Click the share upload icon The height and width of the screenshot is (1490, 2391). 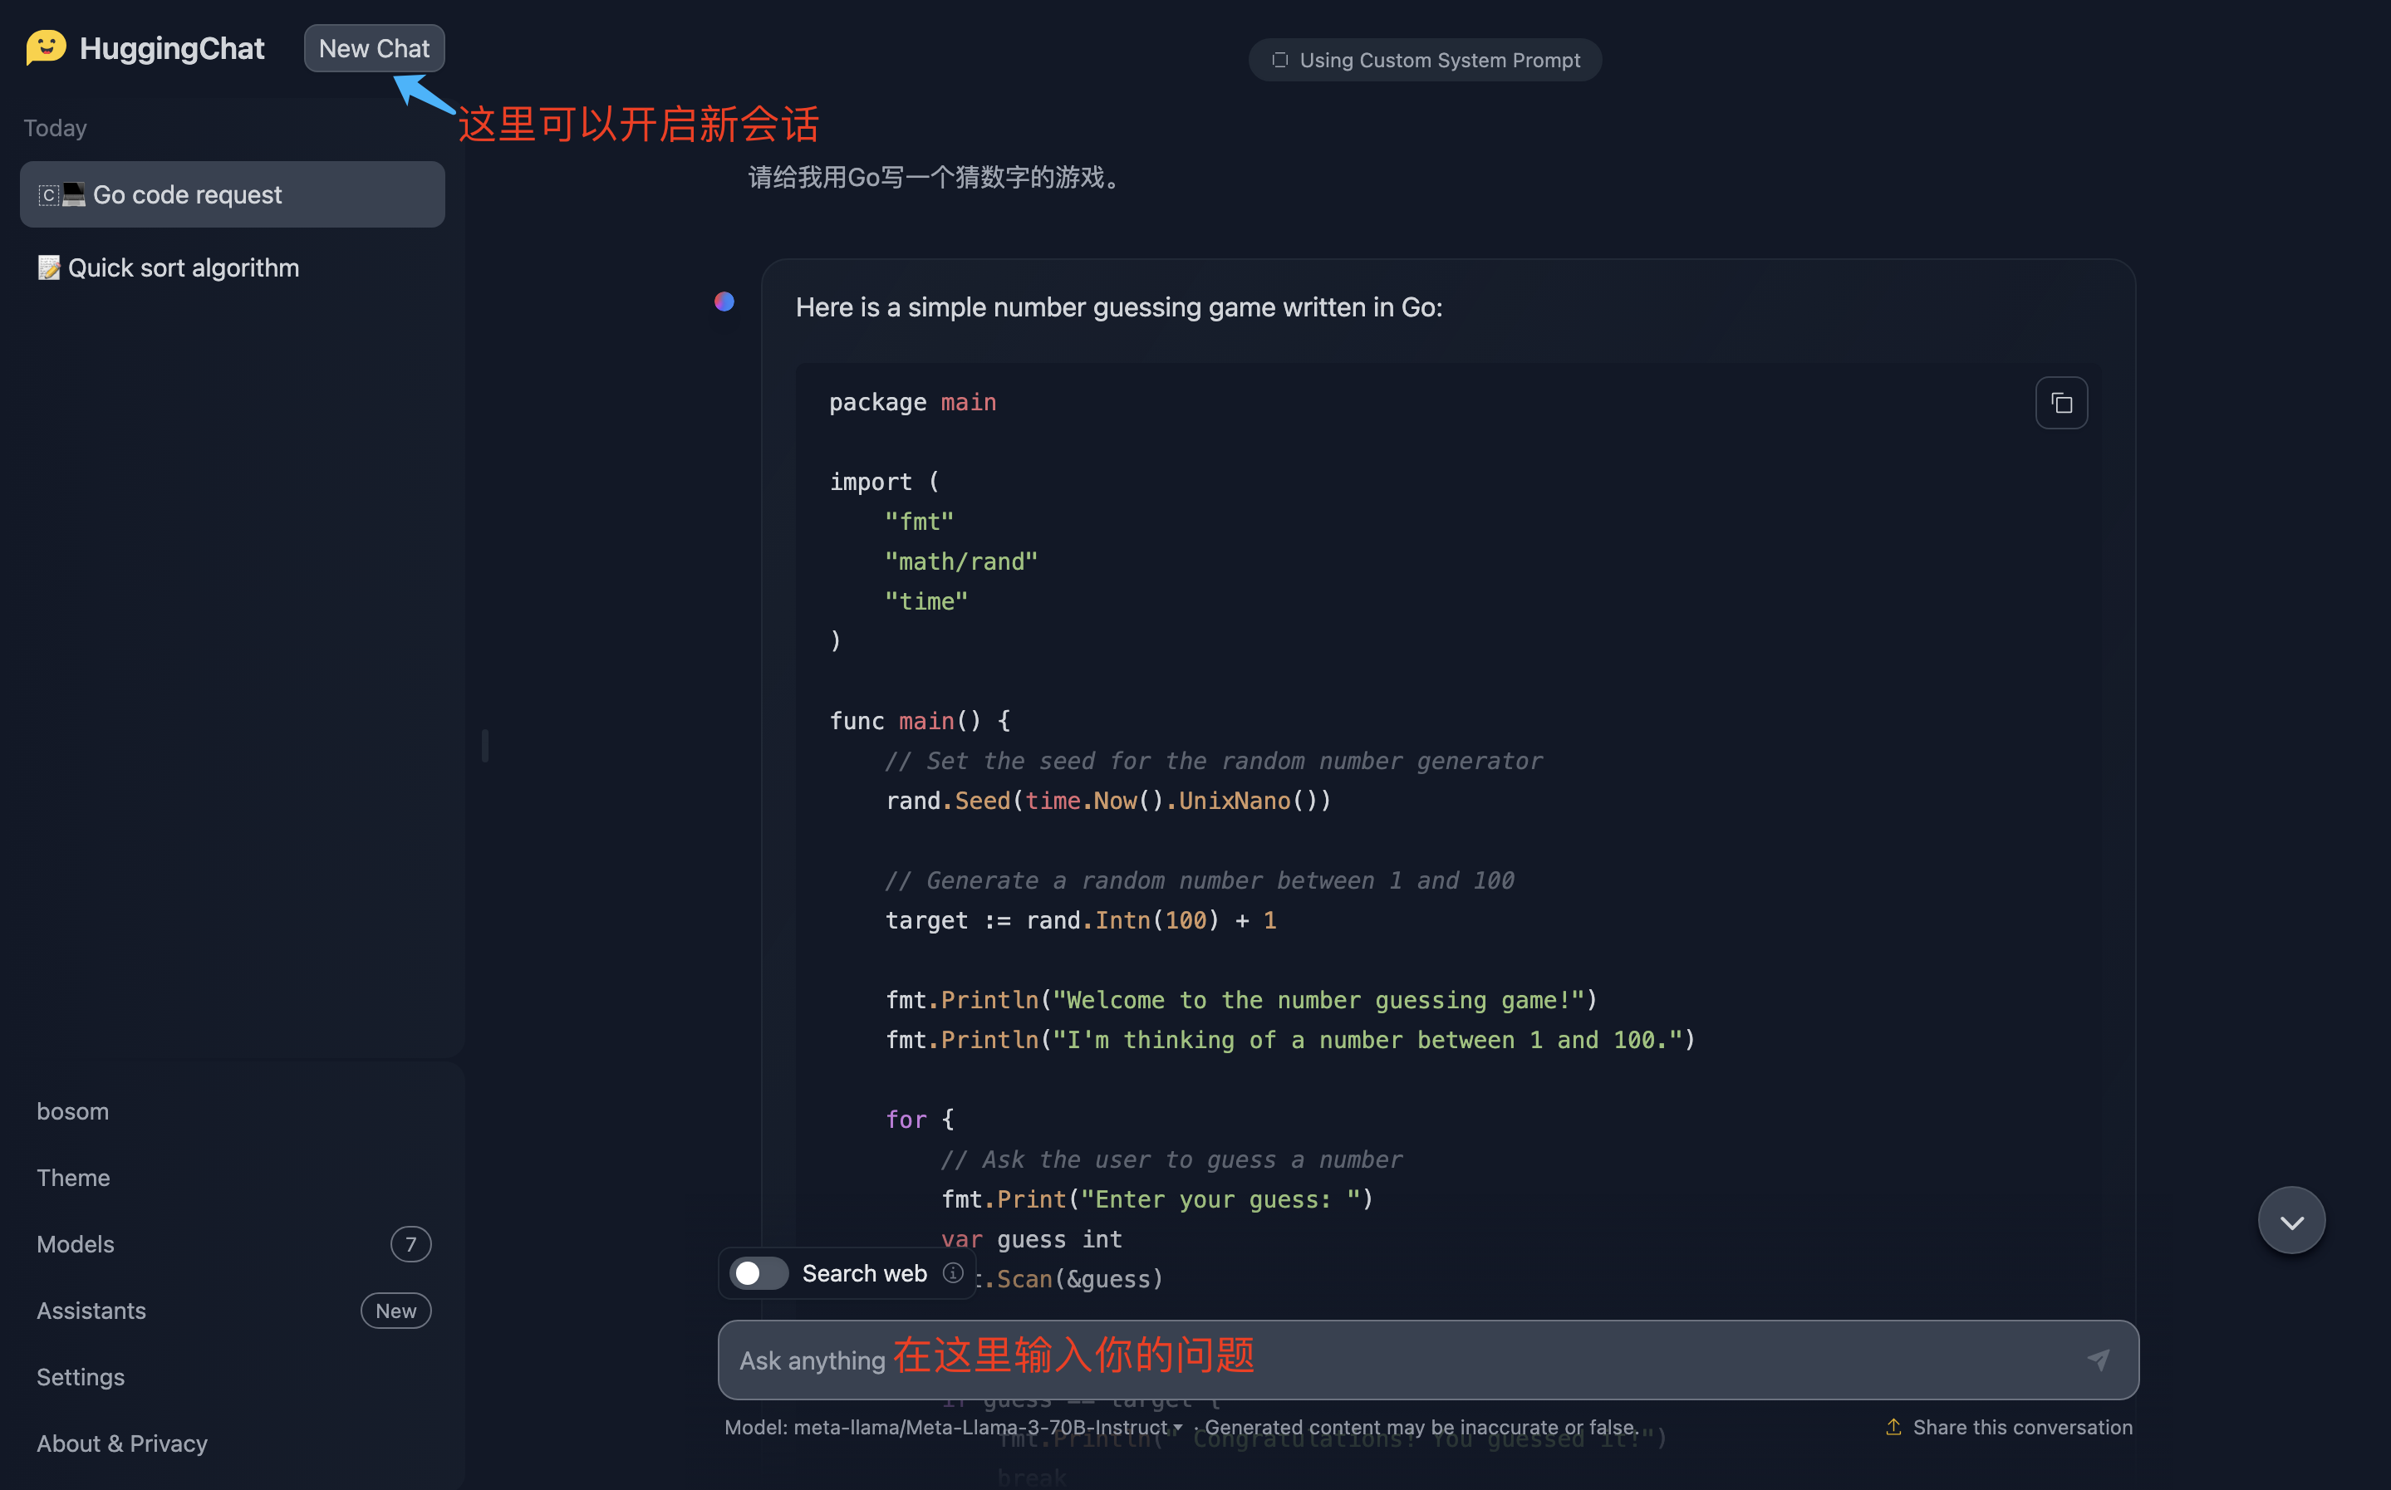1893,1427
